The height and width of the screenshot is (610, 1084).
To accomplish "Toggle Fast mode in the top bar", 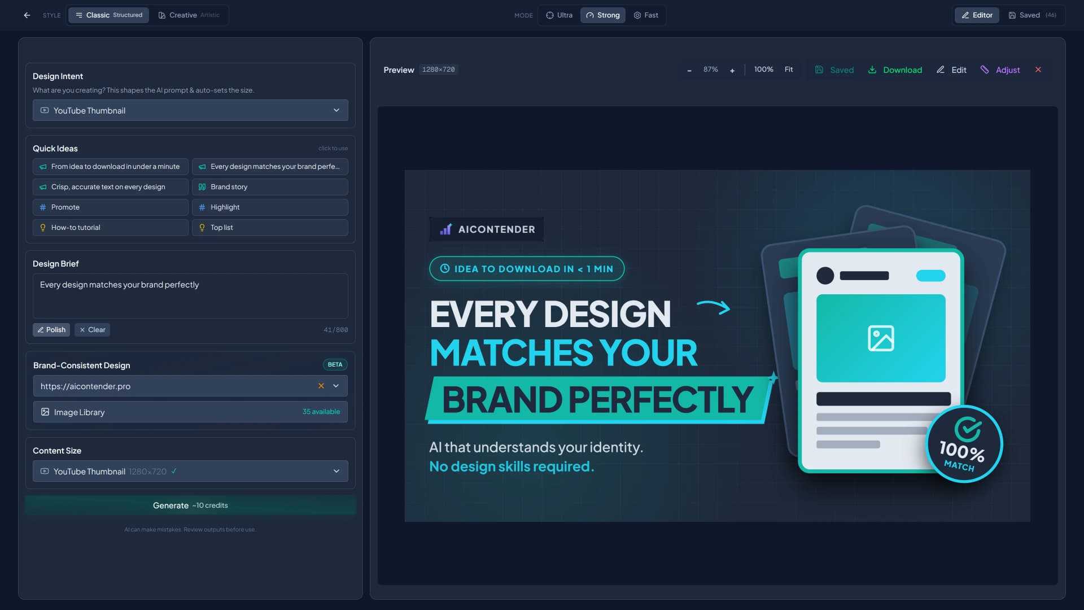I will click(x=646, y=15).
